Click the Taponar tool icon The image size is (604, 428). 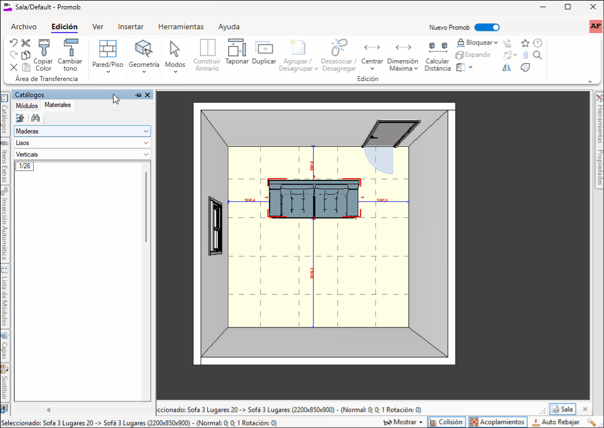pos(236,48)
